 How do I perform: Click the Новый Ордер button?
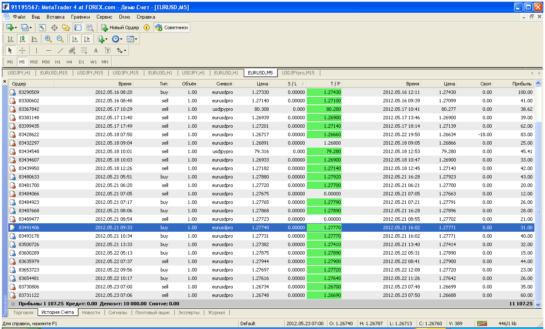point(120,27)
